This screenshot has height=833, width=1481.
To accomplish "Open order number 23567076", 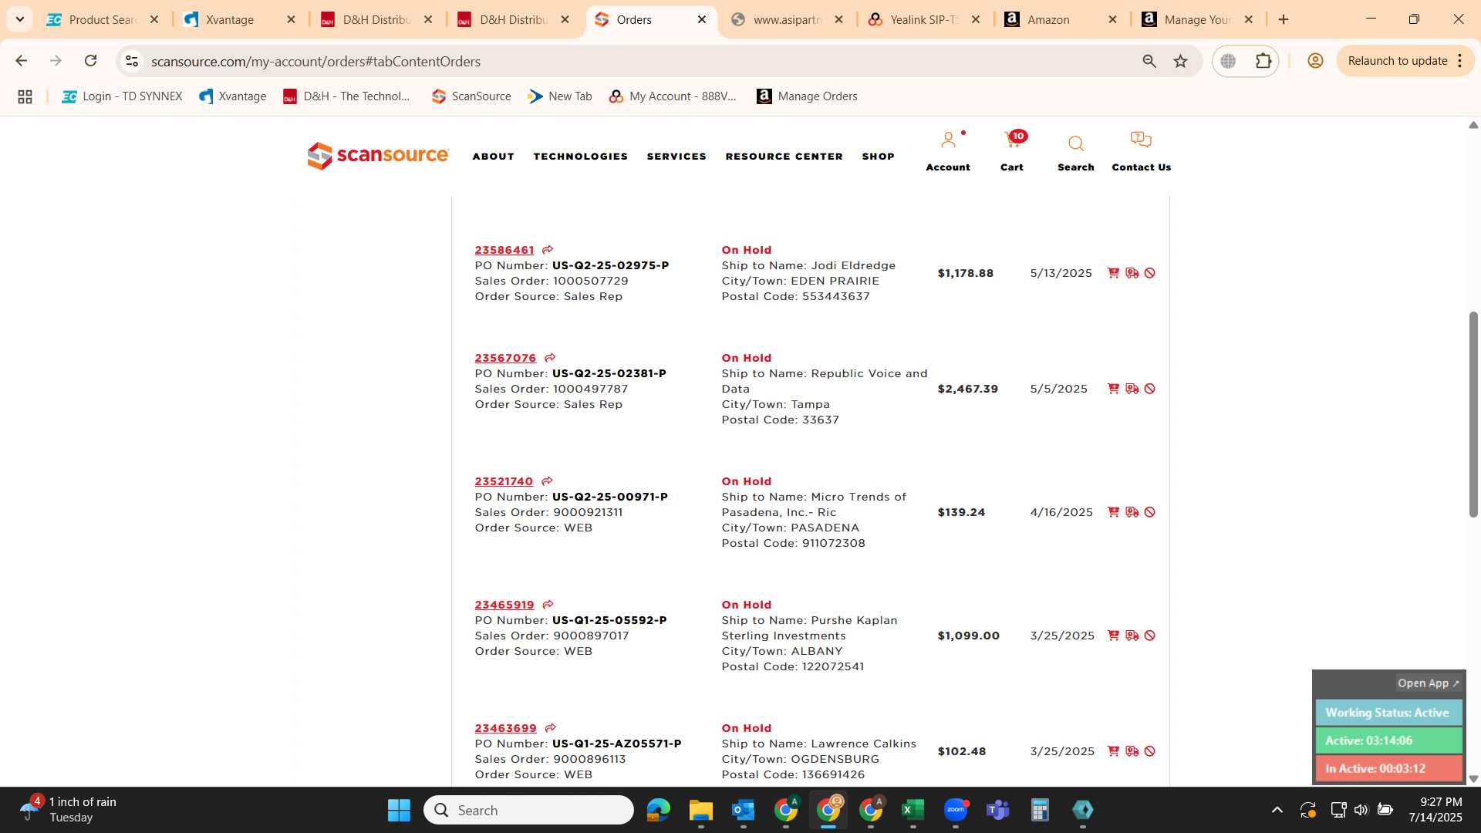I will tap(505, 358).
